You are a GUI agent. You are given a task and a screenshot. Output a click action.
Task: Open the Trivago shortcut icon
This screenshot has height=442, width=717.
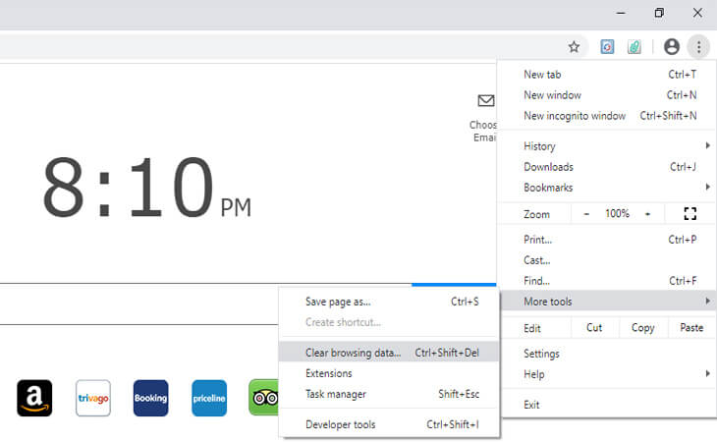[x=93, y=398]
